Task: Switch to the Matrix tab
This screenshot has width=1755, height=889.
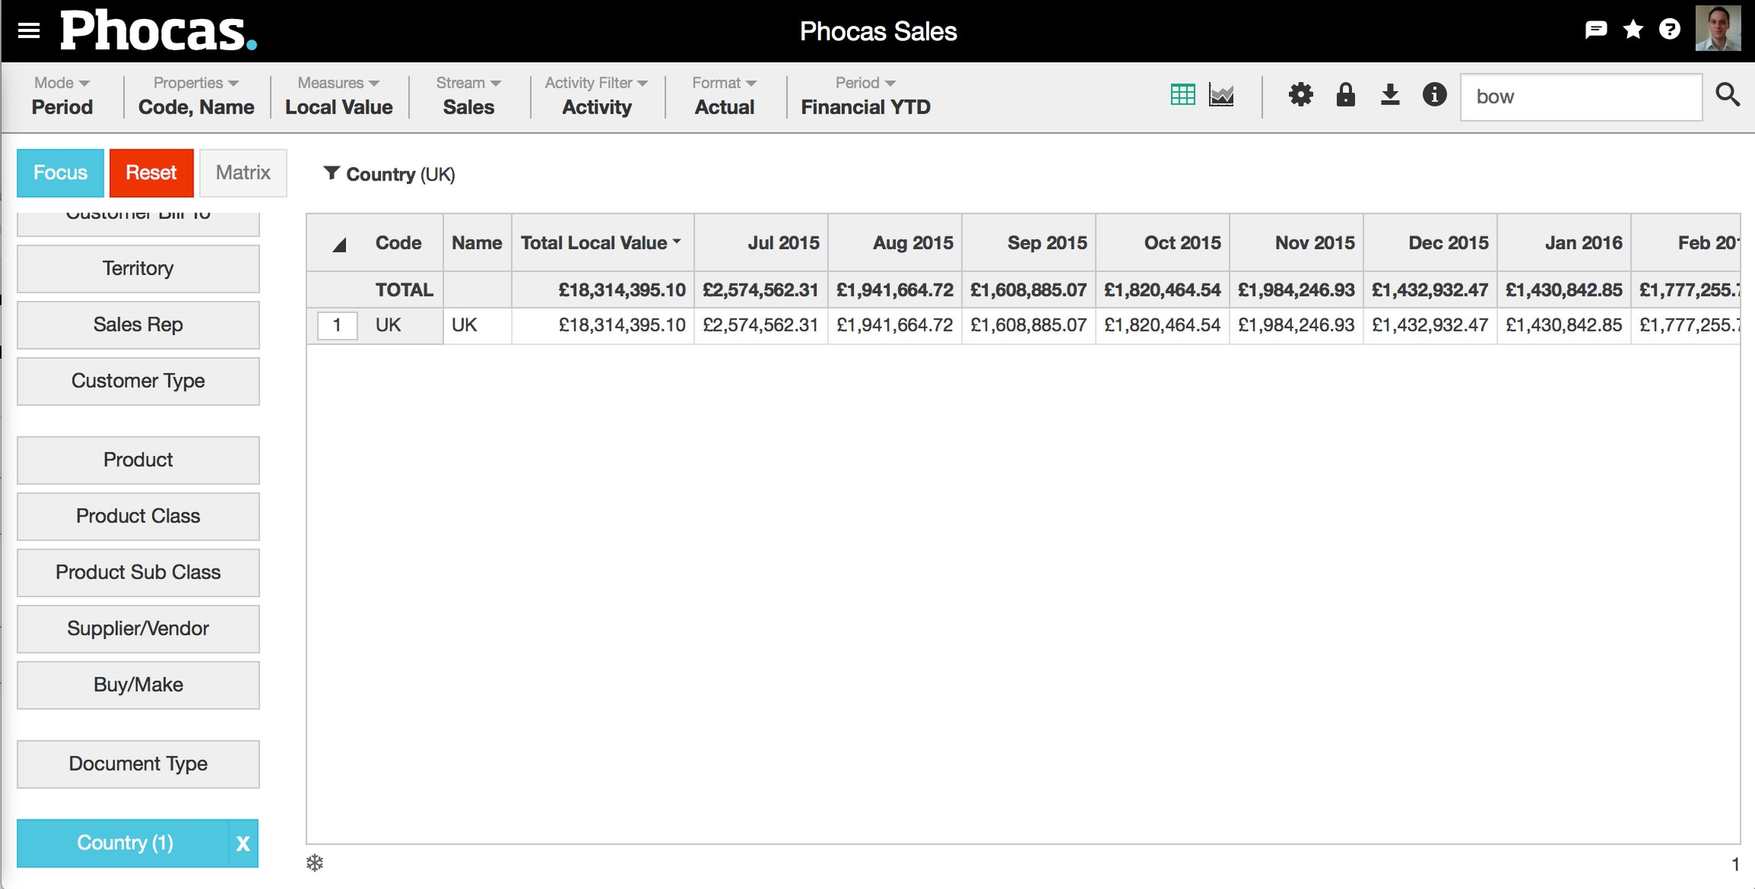Action: (x=243, y=173)
